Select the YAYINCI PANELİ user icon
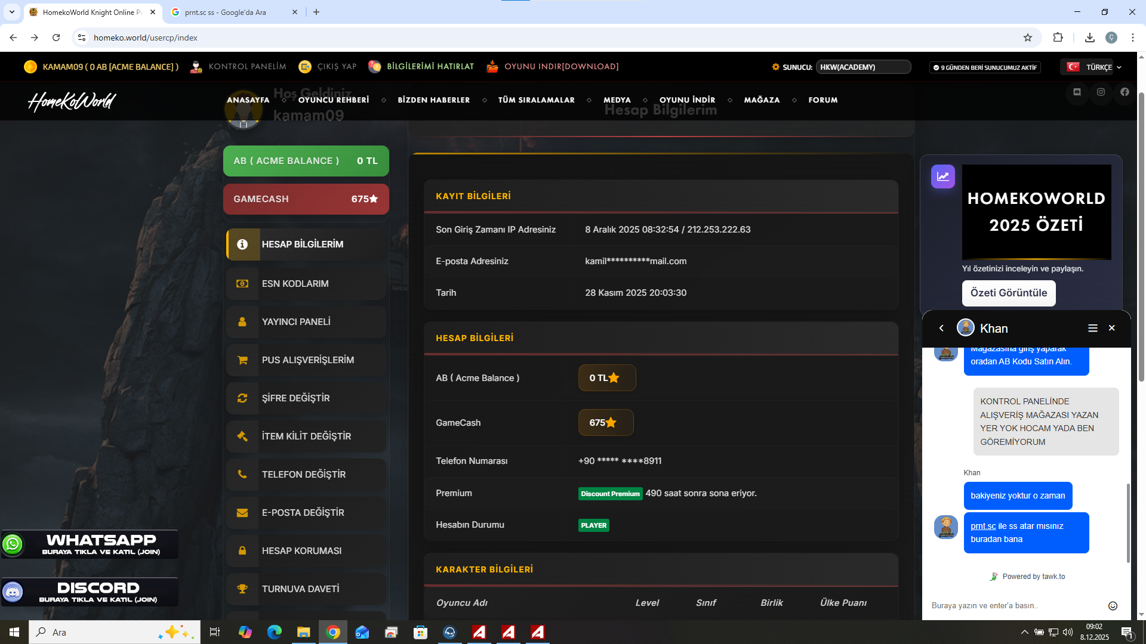Screen dimensions: 1146x644 (x=242, y=322)
